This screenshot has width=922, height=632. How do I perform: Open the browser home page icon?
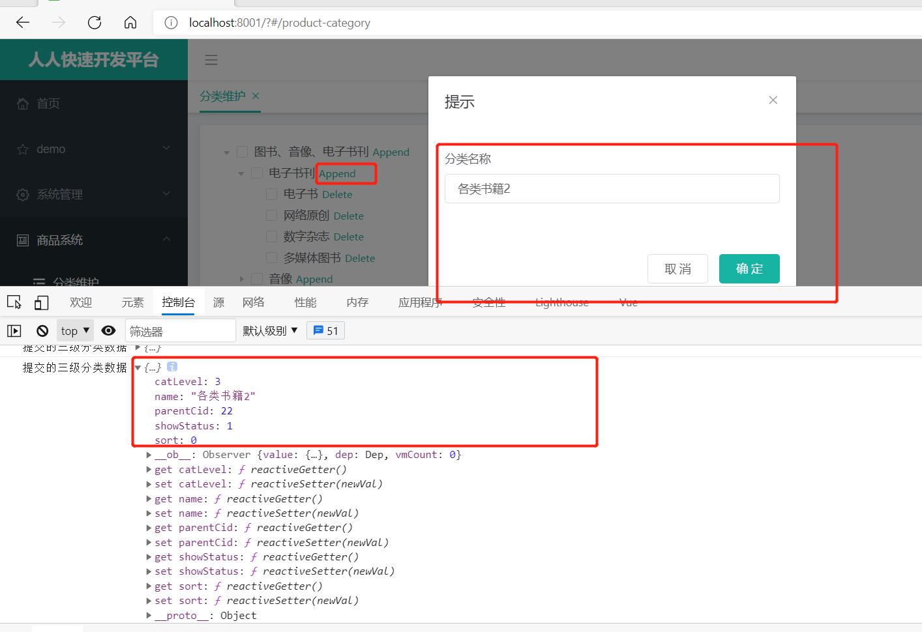pos(130,23)
